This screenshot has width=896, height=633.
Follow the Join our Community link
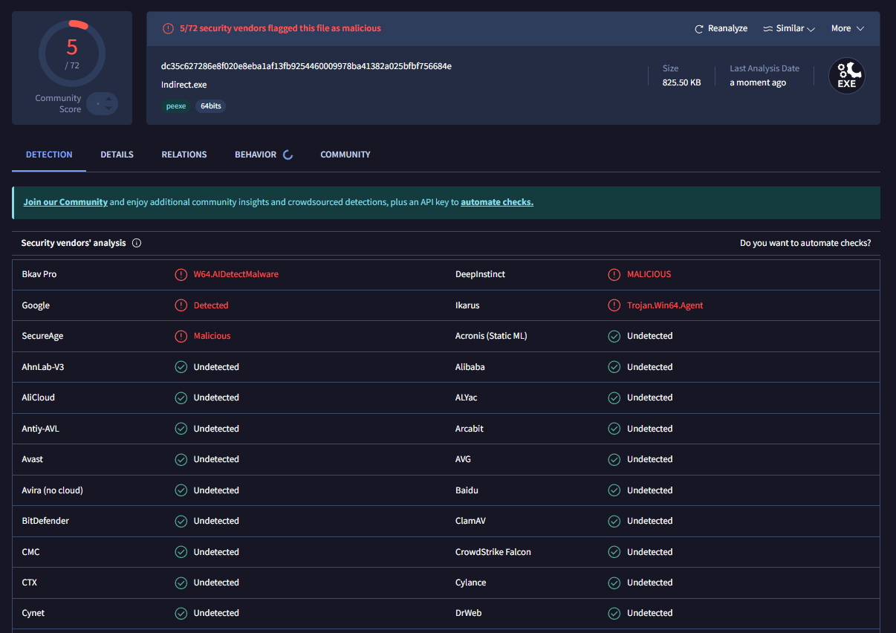65,202
